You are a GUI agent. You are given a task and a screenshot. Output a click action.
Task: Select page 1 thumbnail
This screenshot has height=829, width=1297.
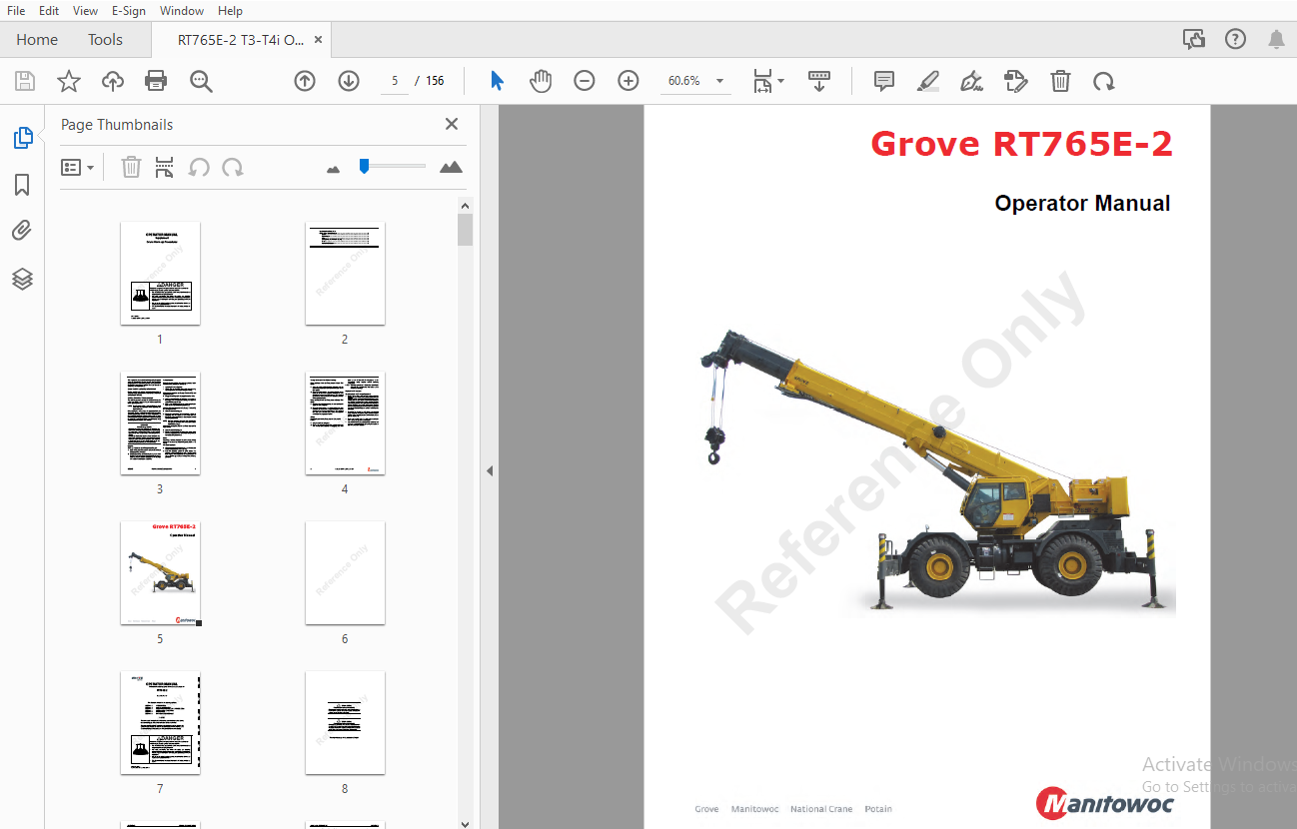[x=160, y=274]
